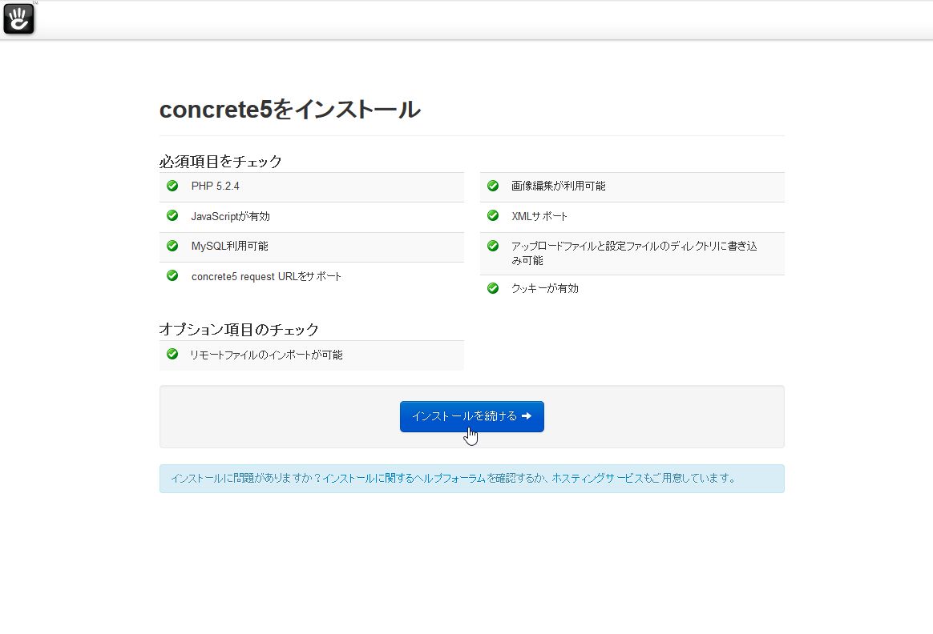Open the インストールに関するヘルプフォーラム link
The image size is (933, 634).
point(404,479)
